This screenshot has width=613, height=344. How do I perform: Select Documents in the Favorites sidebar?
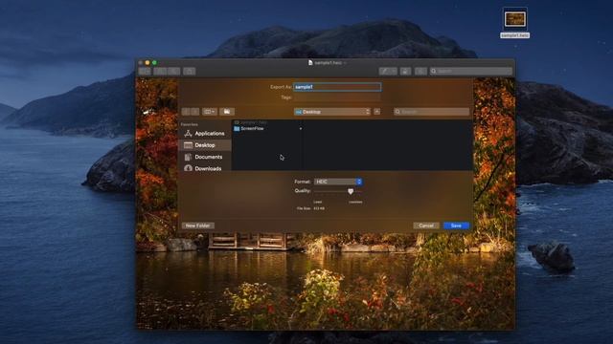(x=204, y=157)
